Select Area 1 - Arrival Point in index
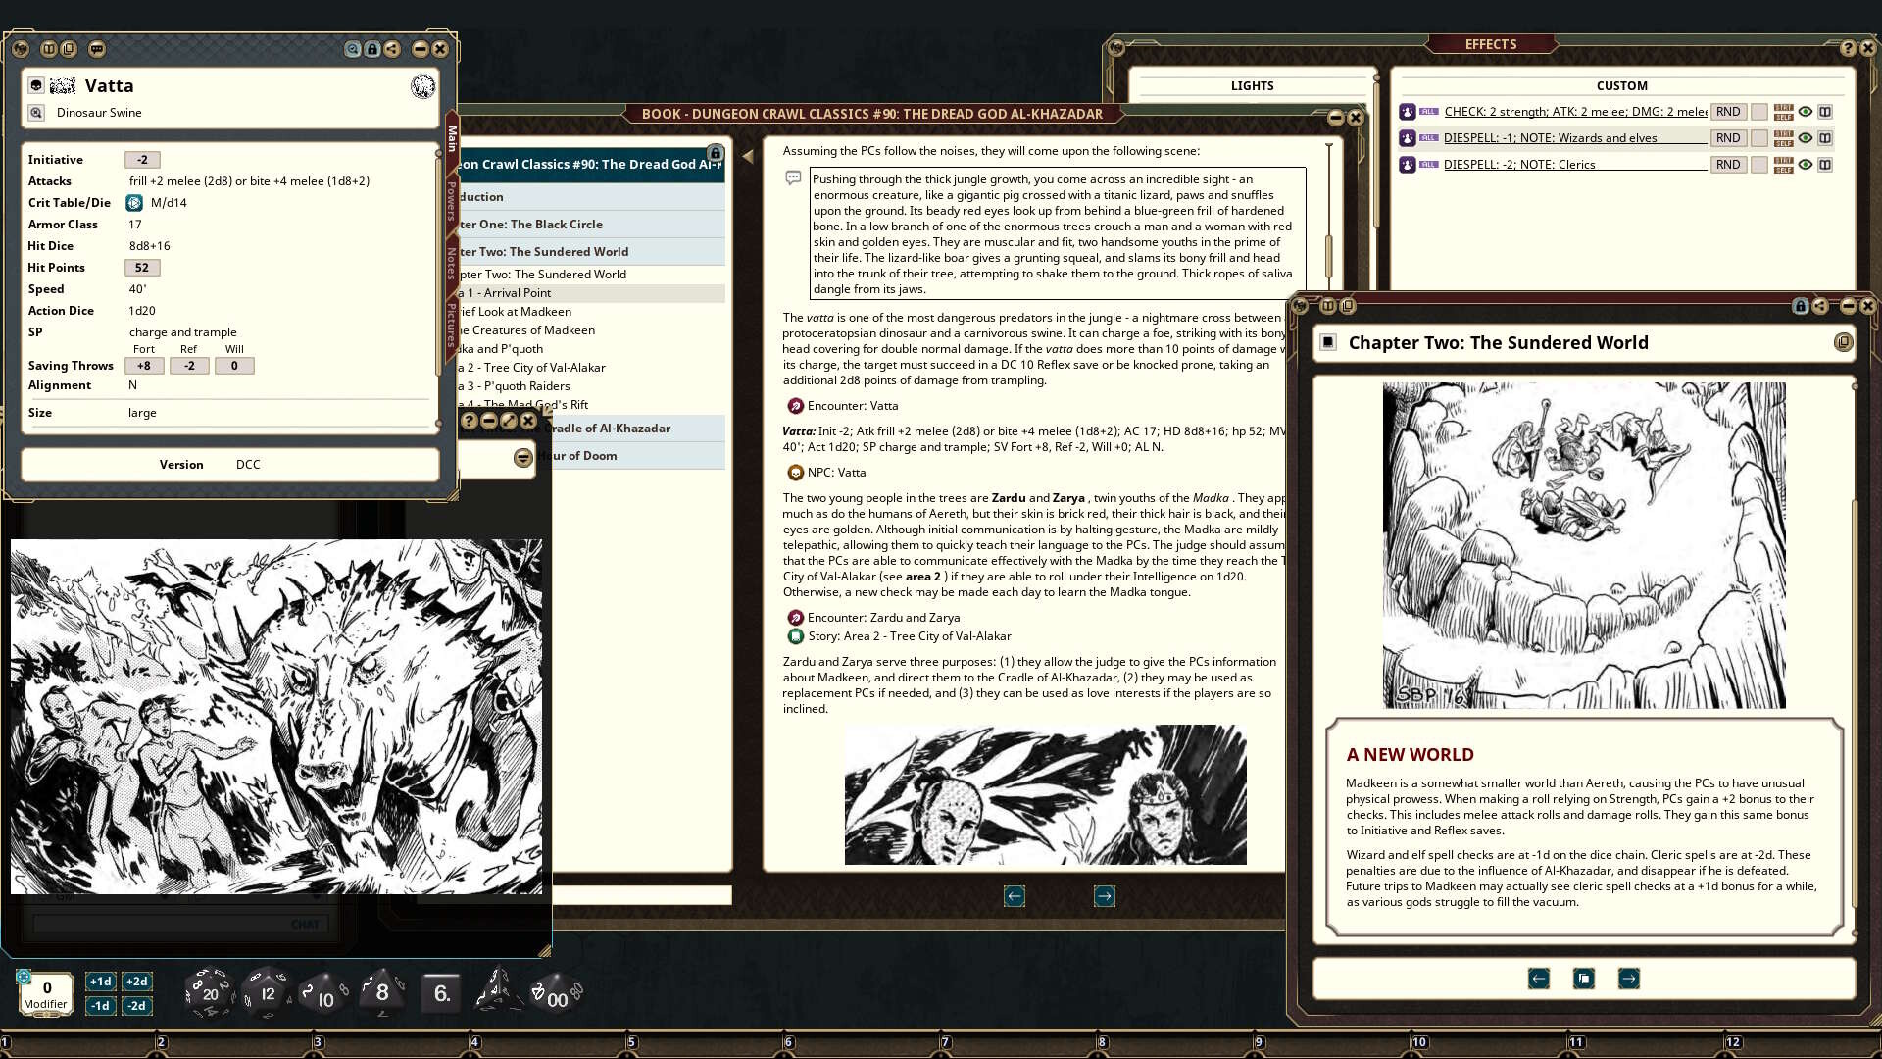 pos(591,293)
